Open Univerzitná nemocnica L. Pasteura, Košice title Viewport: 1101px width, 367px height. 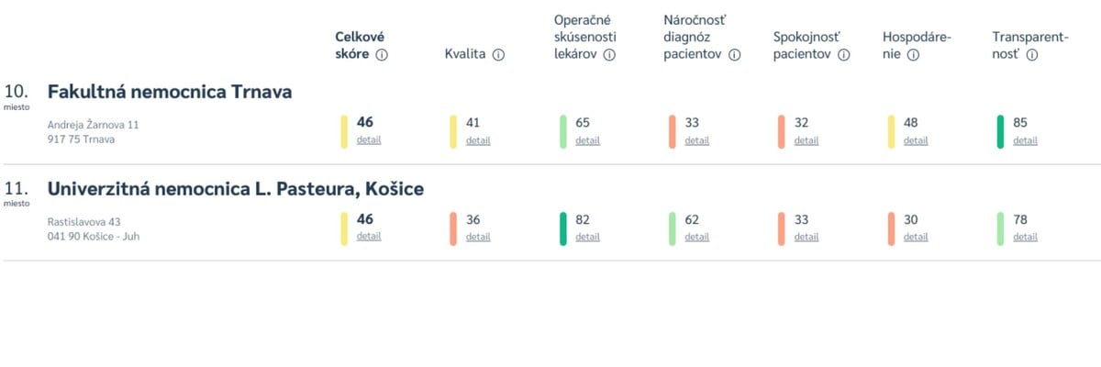click(235, 189)
